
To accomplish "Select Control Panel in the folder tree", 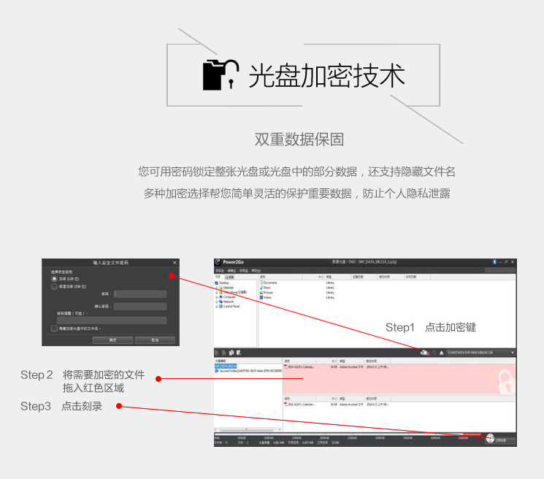I will tap(231, 306).
